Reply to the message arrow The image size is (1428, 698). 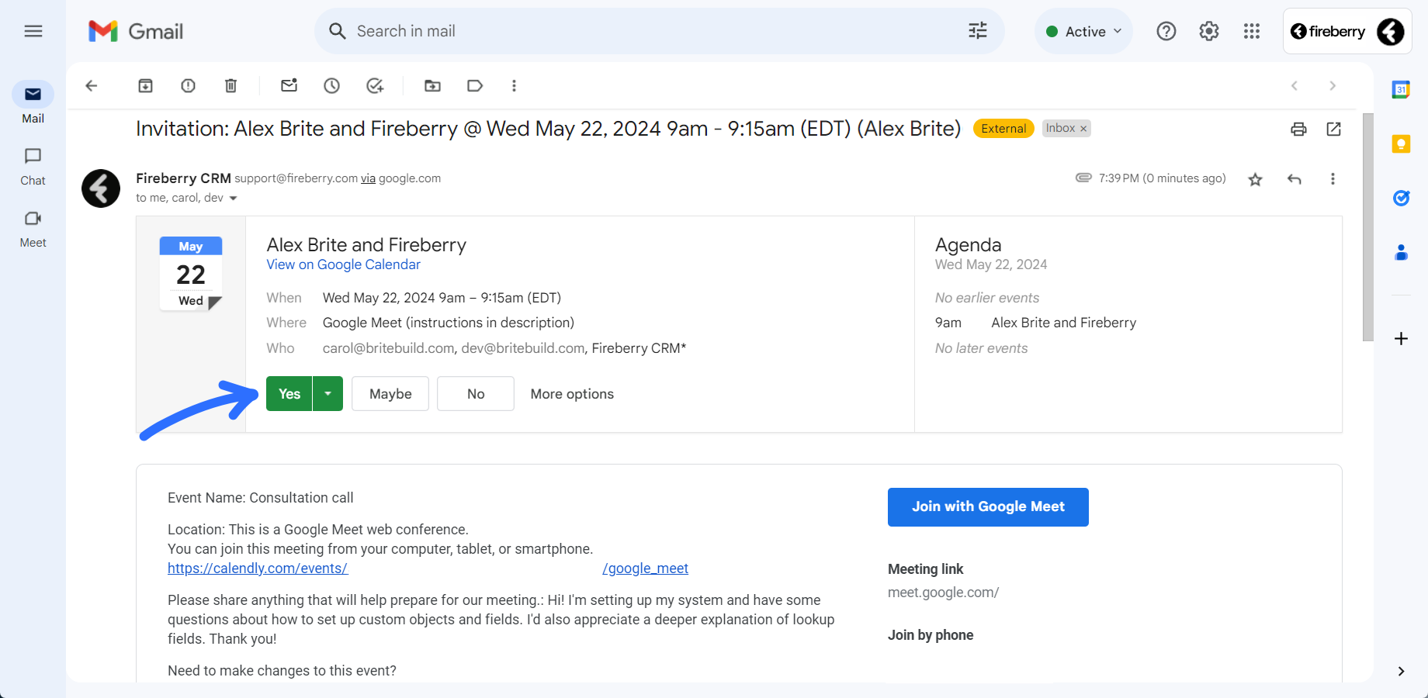click(1295, 179)
